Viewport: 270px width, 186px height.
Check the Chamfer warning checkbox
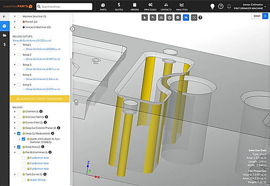click(x=19, y=112)
